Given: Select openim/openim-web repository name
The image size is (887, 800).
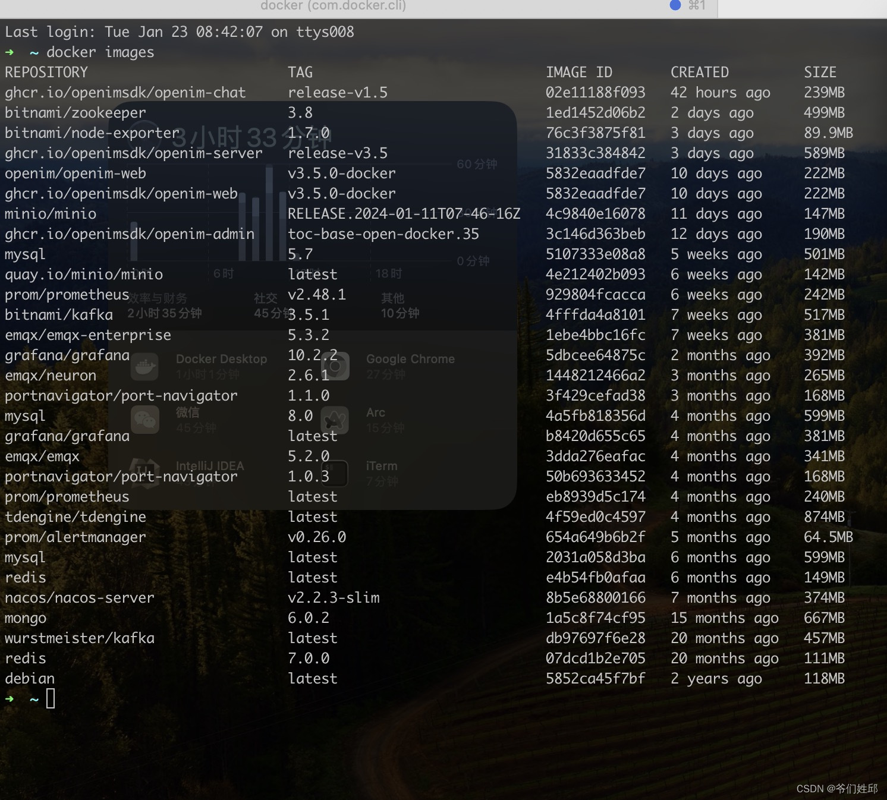Looking at the screenshot, I should pyautogui.click(x=76, y=174).
